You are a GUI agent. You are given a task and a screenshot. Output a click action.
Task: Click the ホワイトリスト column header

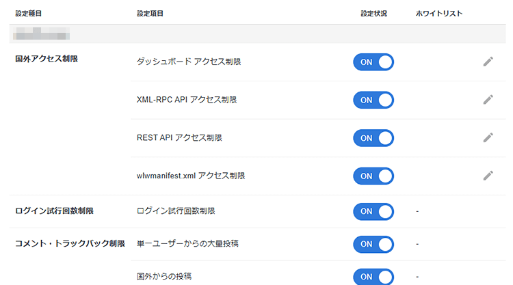(x=439, y=14)
